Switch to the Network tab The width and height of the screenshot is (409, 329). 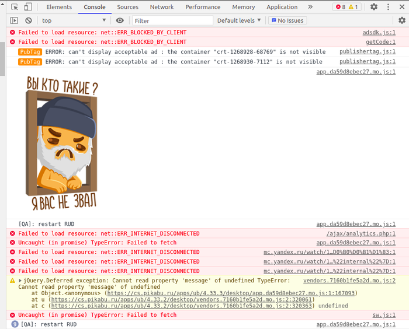[x=162, y=7]
